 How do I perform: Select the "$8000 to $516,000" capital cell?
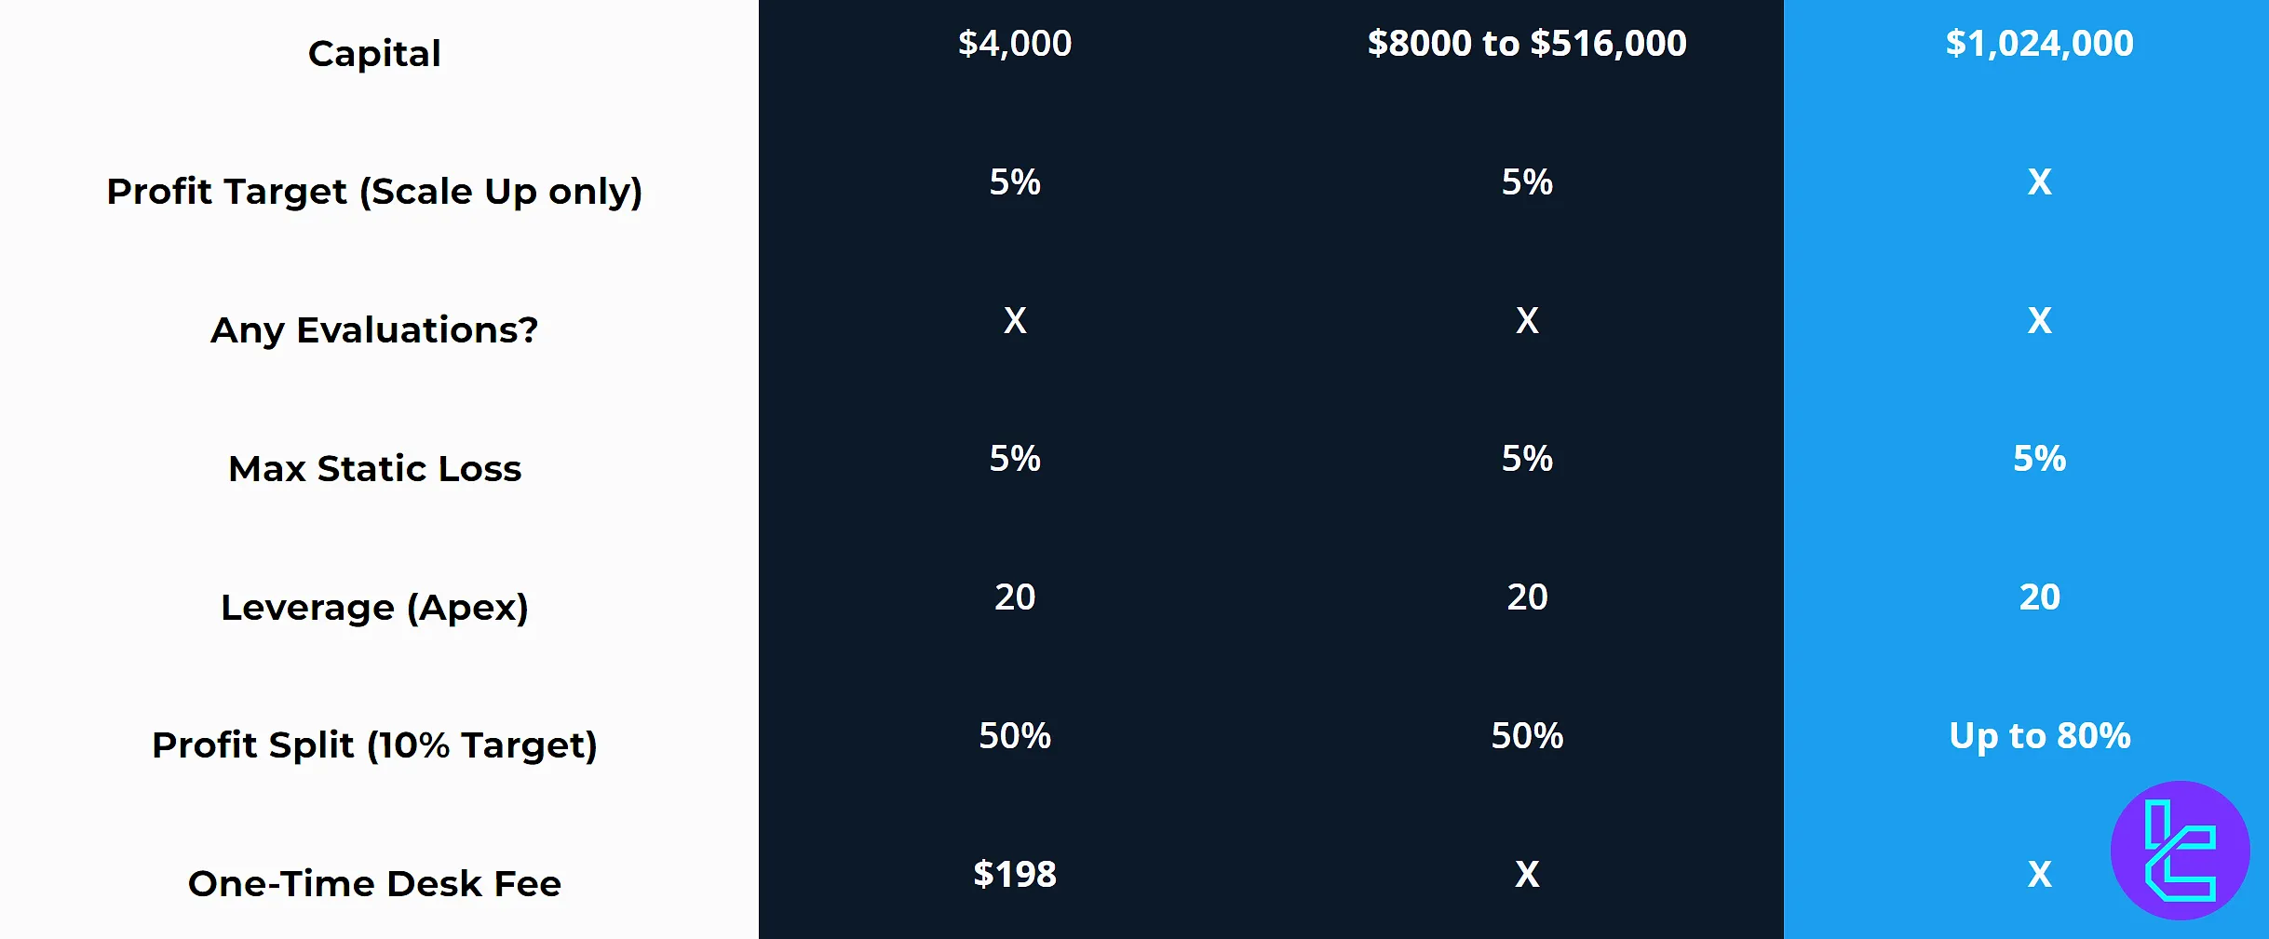[1527, 44]
